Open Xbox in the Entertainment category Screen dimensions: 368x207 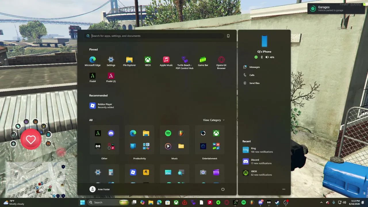(216, 133)
